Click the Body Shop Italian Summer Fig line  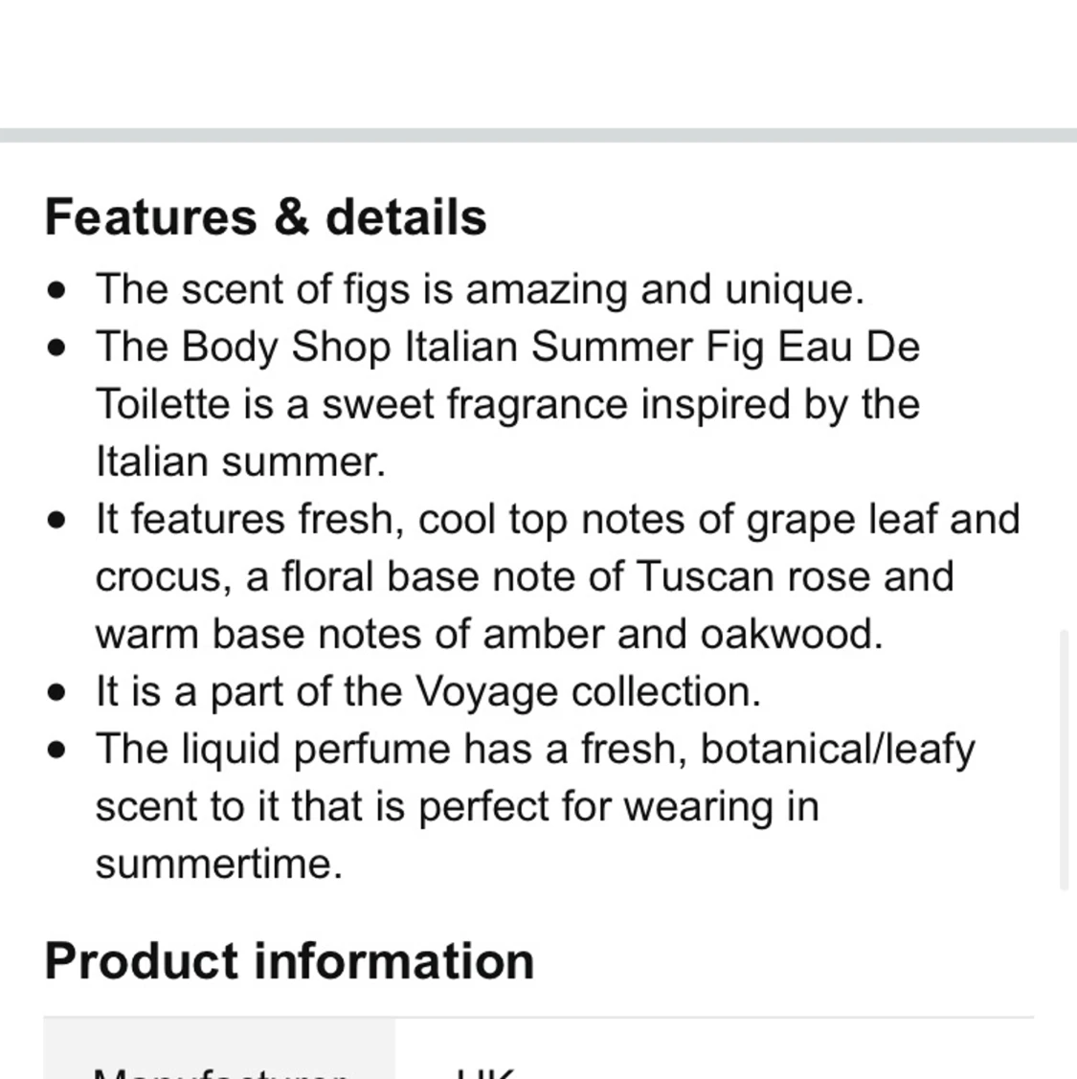point(508,347)
